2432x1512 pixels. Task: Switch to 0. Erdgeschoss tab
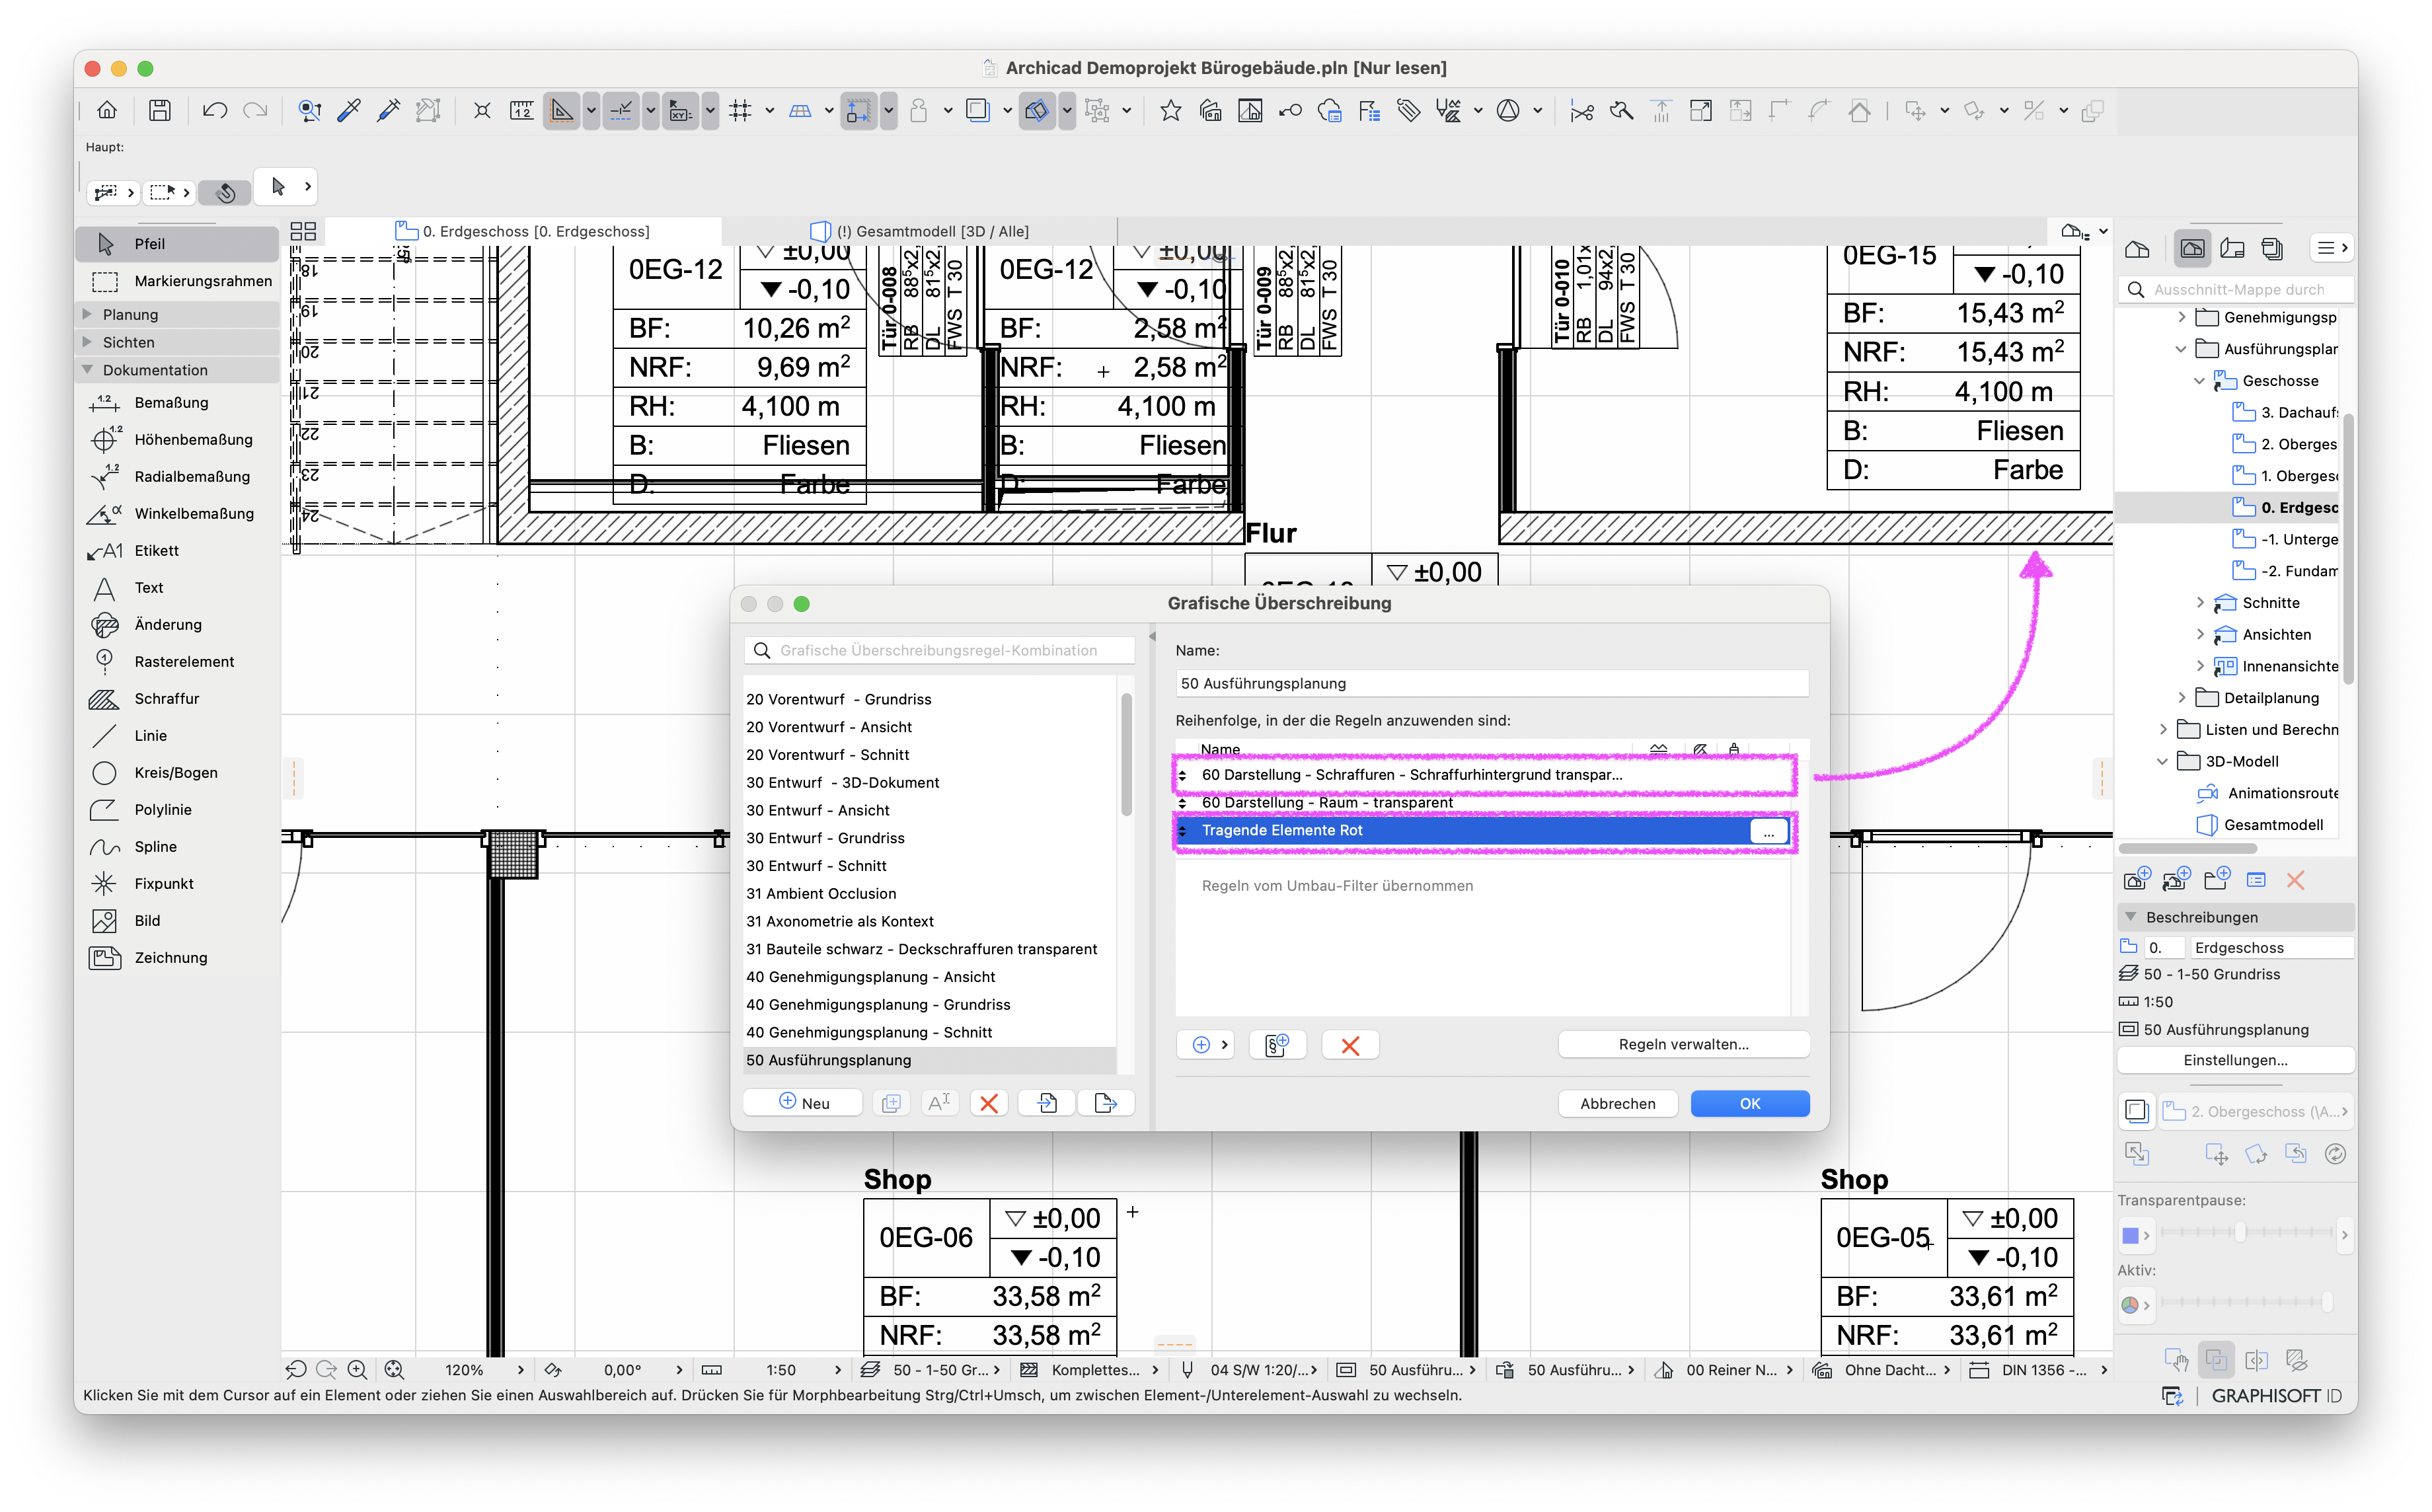coord(524,231)
